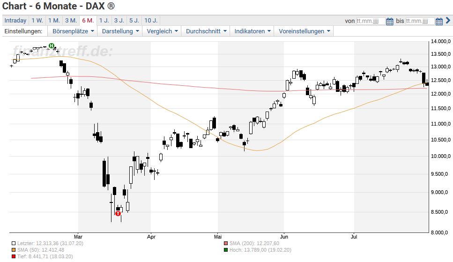
Task: Open the Vergleich dropdown
Action: coord(162,31)
